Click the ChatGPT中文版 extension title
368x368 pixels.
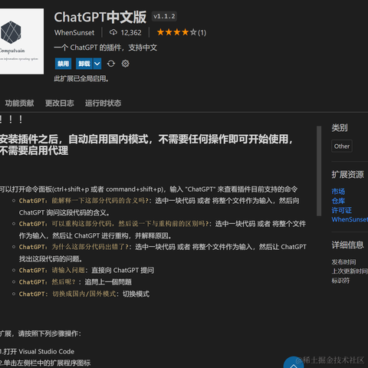[x=100, y=17]
